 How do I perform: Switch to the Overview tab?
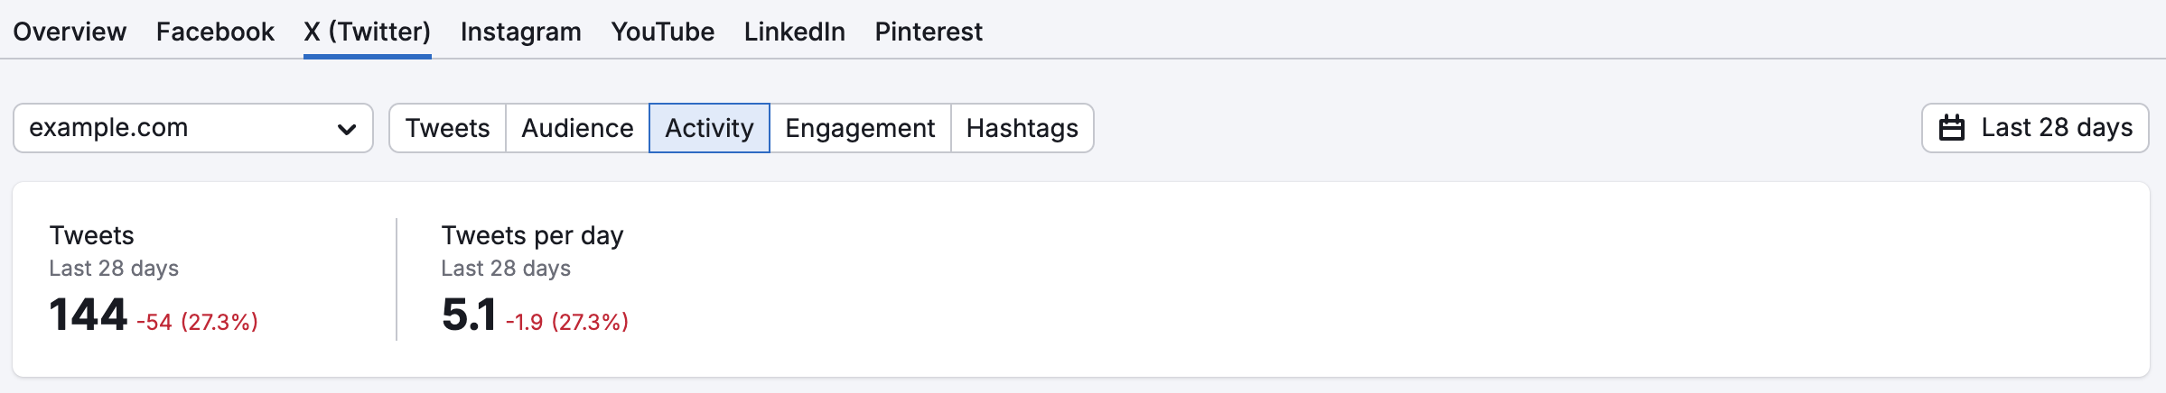70,32
